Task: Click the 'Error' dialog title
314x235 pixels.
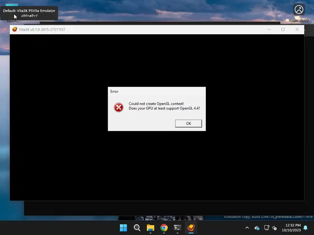Action: coord(114,91)
